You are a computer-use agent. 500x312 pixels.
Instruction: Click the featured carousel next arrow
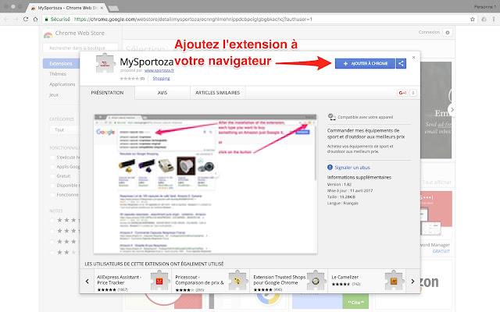[x=452, y=109]
